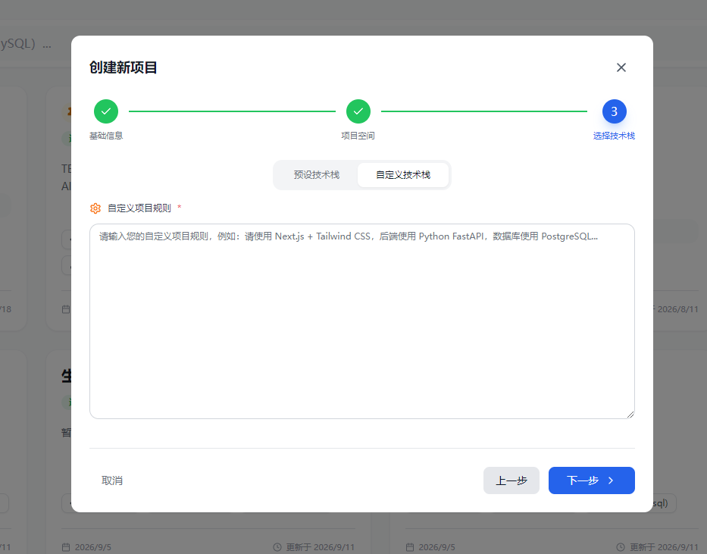Click the 项目空间 completed step circle
The width and height of the screenshot is (707, 554).
pyautogui.click(x=358, y=111)
